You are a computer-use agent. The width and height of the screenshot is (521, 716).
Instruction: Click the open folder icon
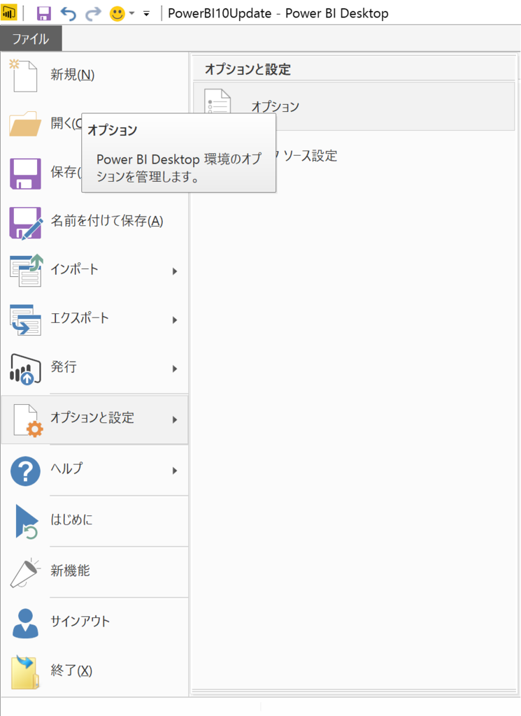coord(25,123)
